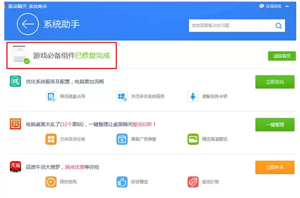Click the 缓解系统卡顿 label
The height and width of the screenshot is (198, 300).
point(215,97)
